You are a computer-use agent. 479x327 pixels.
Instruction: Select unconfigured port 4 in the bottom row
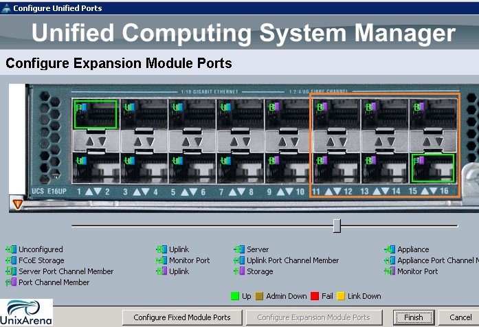[144, 168]
